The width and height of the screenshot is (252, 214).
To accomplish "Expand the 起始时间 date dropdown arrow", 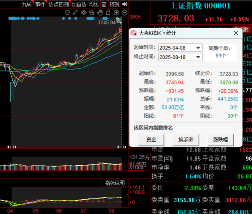I will pos(198,48).
